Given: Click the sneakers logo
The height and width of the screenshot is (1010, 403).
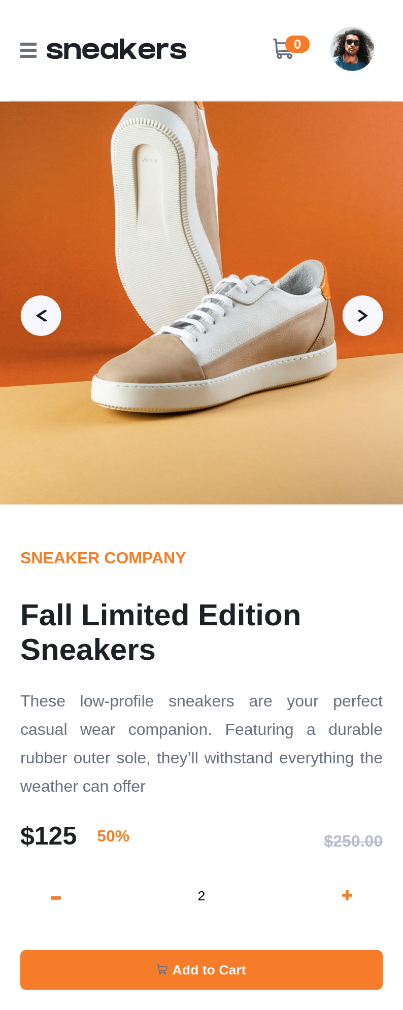Looking at the screenshot, I should 116,50.
